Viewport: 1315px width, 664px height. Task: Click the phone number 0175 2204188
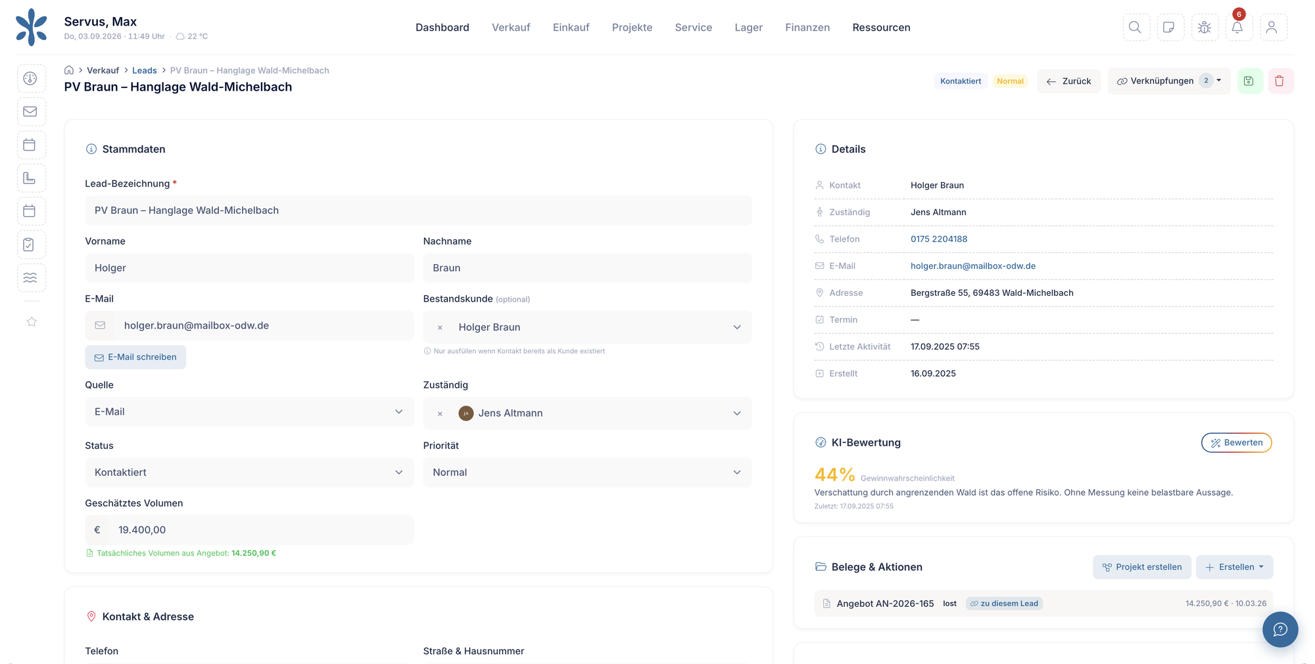(x=938, y=239)
